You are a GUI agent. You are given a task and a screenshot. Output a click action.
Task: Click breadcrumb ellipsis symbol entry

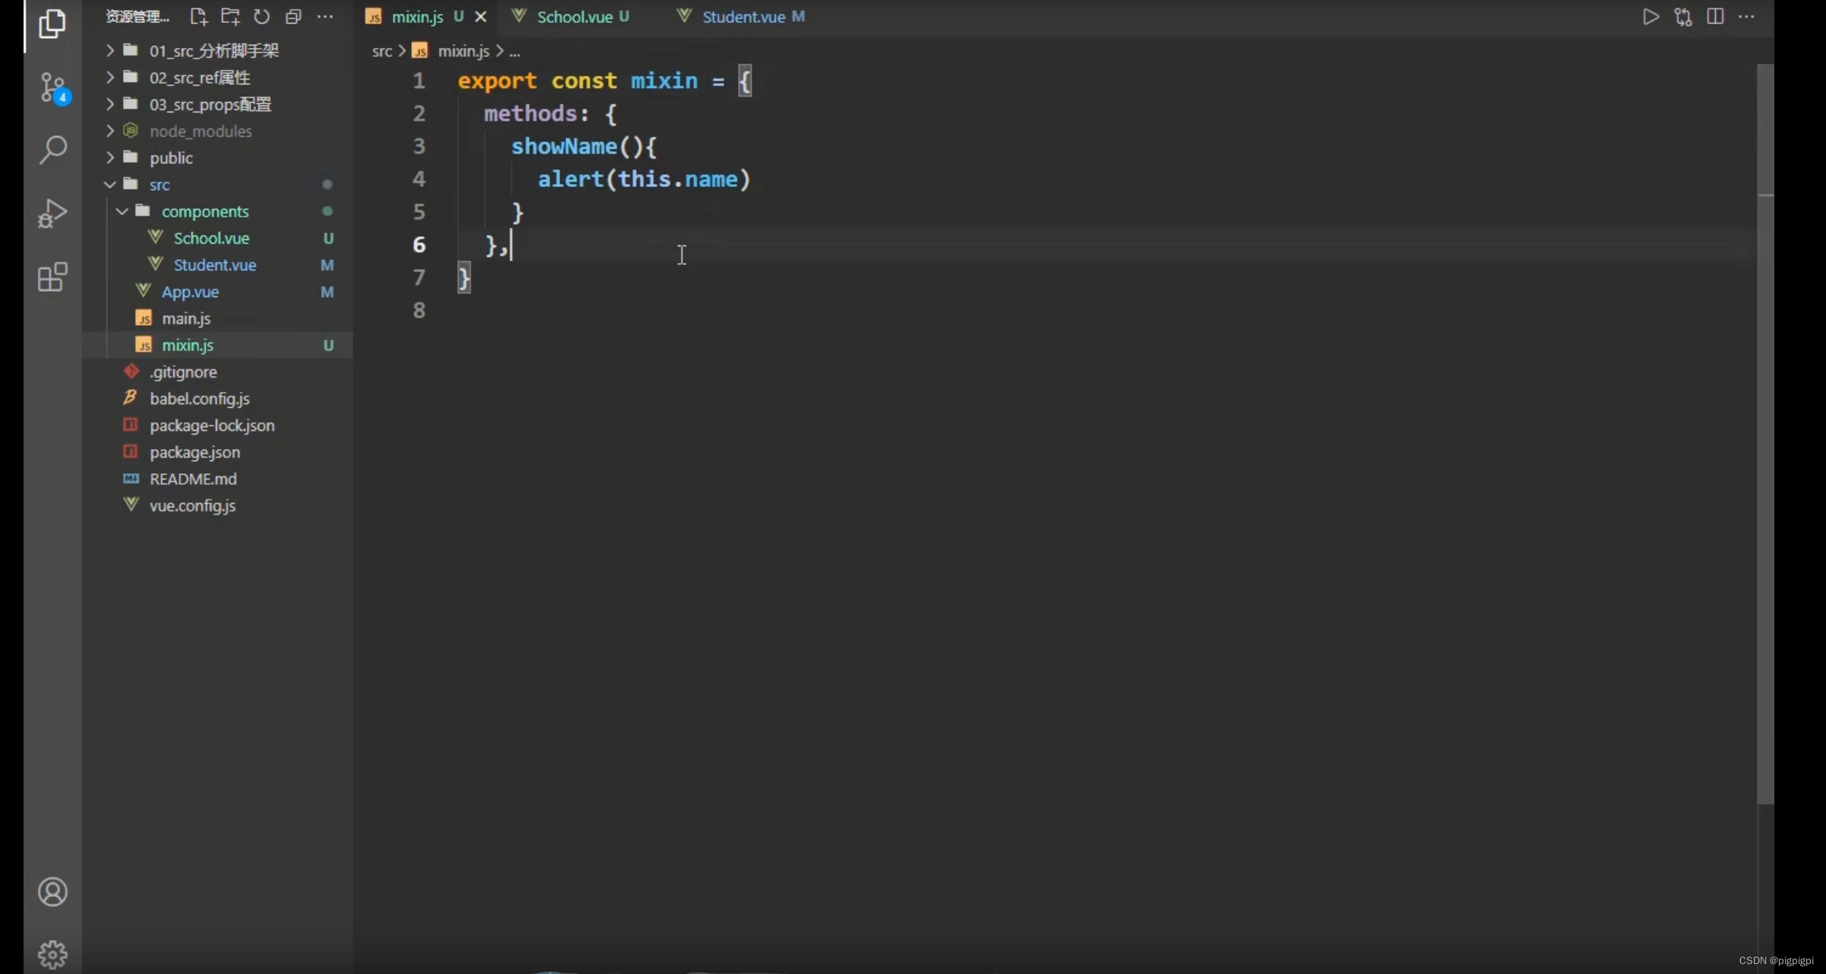tap(514, 52)
